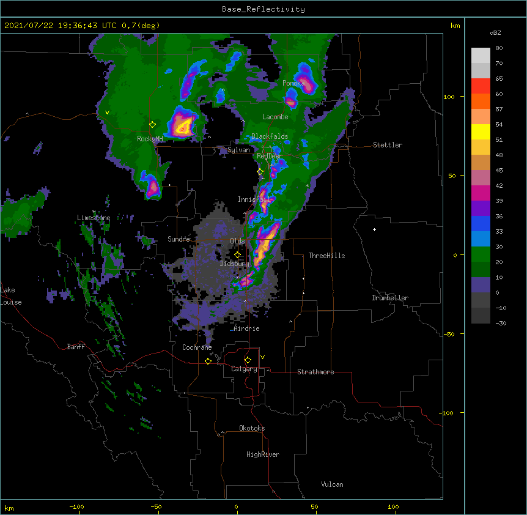Select the Didsbury city label
Image resolution: width=527 pixels, height=515 pixels.
tap(235, 264)
